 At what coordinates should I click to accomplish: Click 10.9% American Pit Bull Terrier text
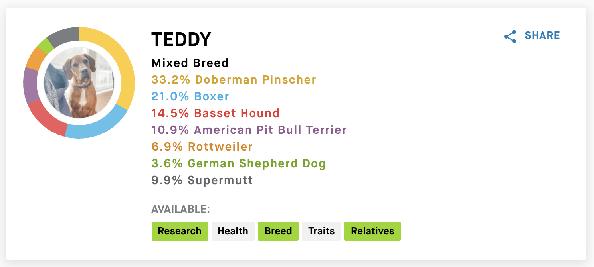point(249,130)
